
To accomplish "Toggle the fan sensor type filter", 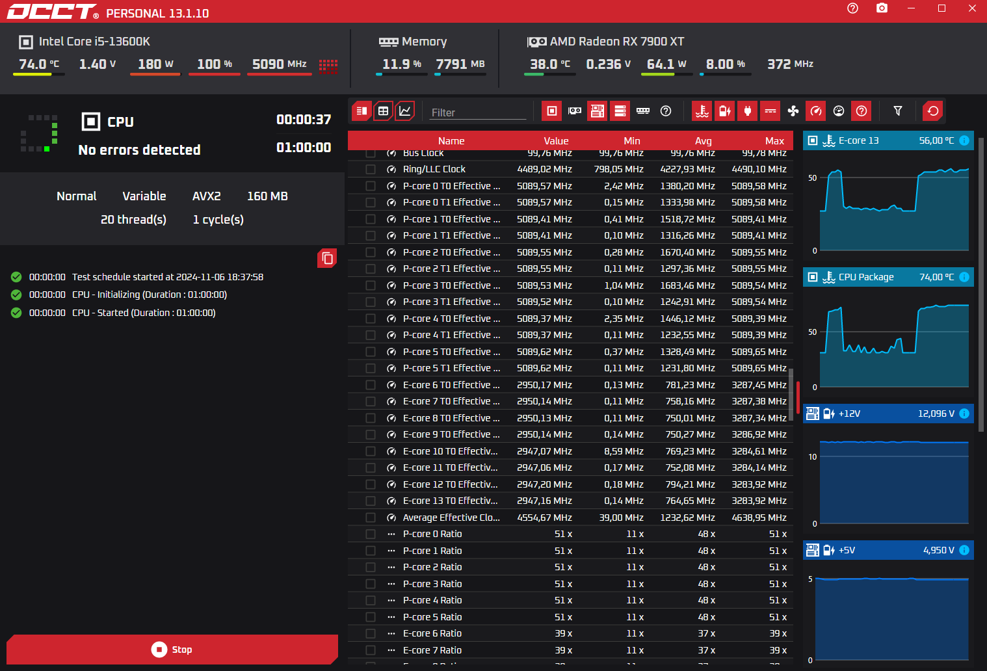I will tap(793, 111).
